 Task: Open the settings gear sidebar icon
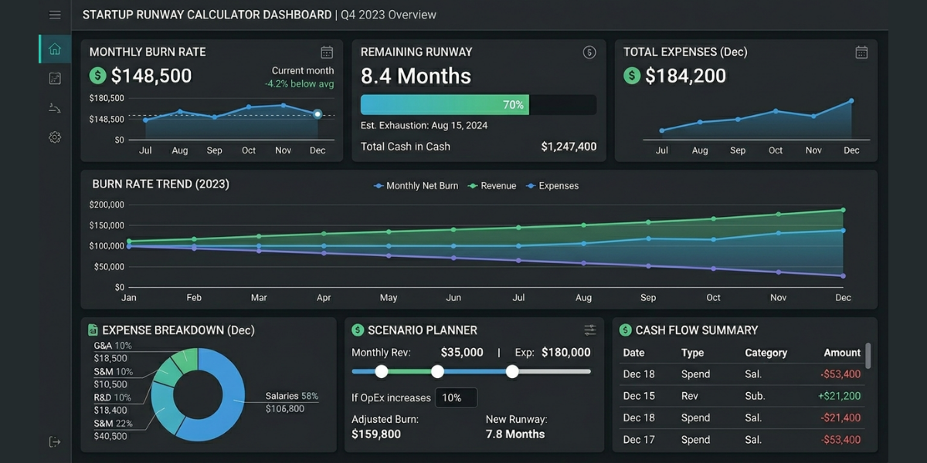[x=55, y=137]
